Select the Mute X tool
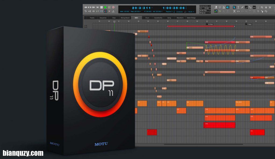This screenshot has height=159, width=275. [270, 7]
